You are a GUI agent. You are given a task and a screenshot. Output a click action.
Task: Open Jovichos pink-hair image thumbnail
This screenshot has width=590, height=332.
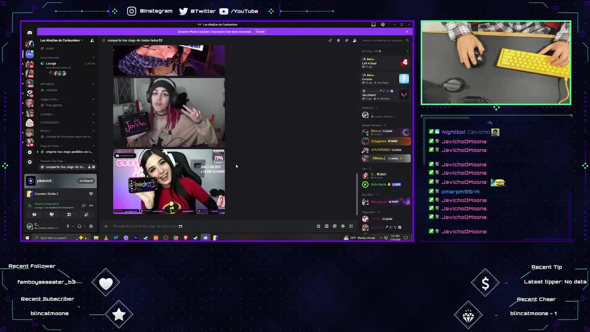169,113
